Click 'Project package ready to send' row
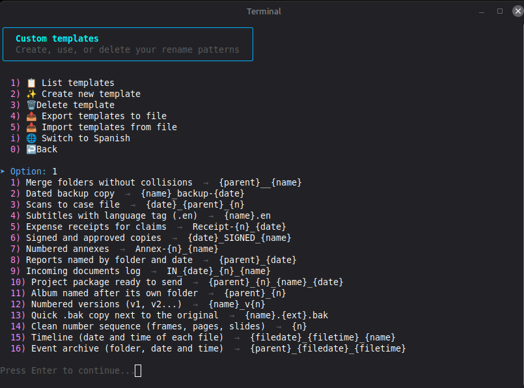524x388 pixels. pyautogui.click(x=177, y=282)
